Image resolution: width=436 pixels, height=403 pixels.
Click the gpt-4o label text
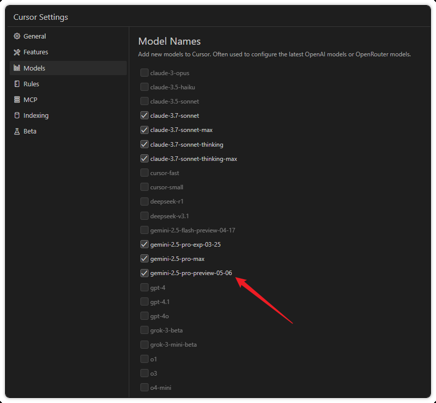tap(160, 316)
